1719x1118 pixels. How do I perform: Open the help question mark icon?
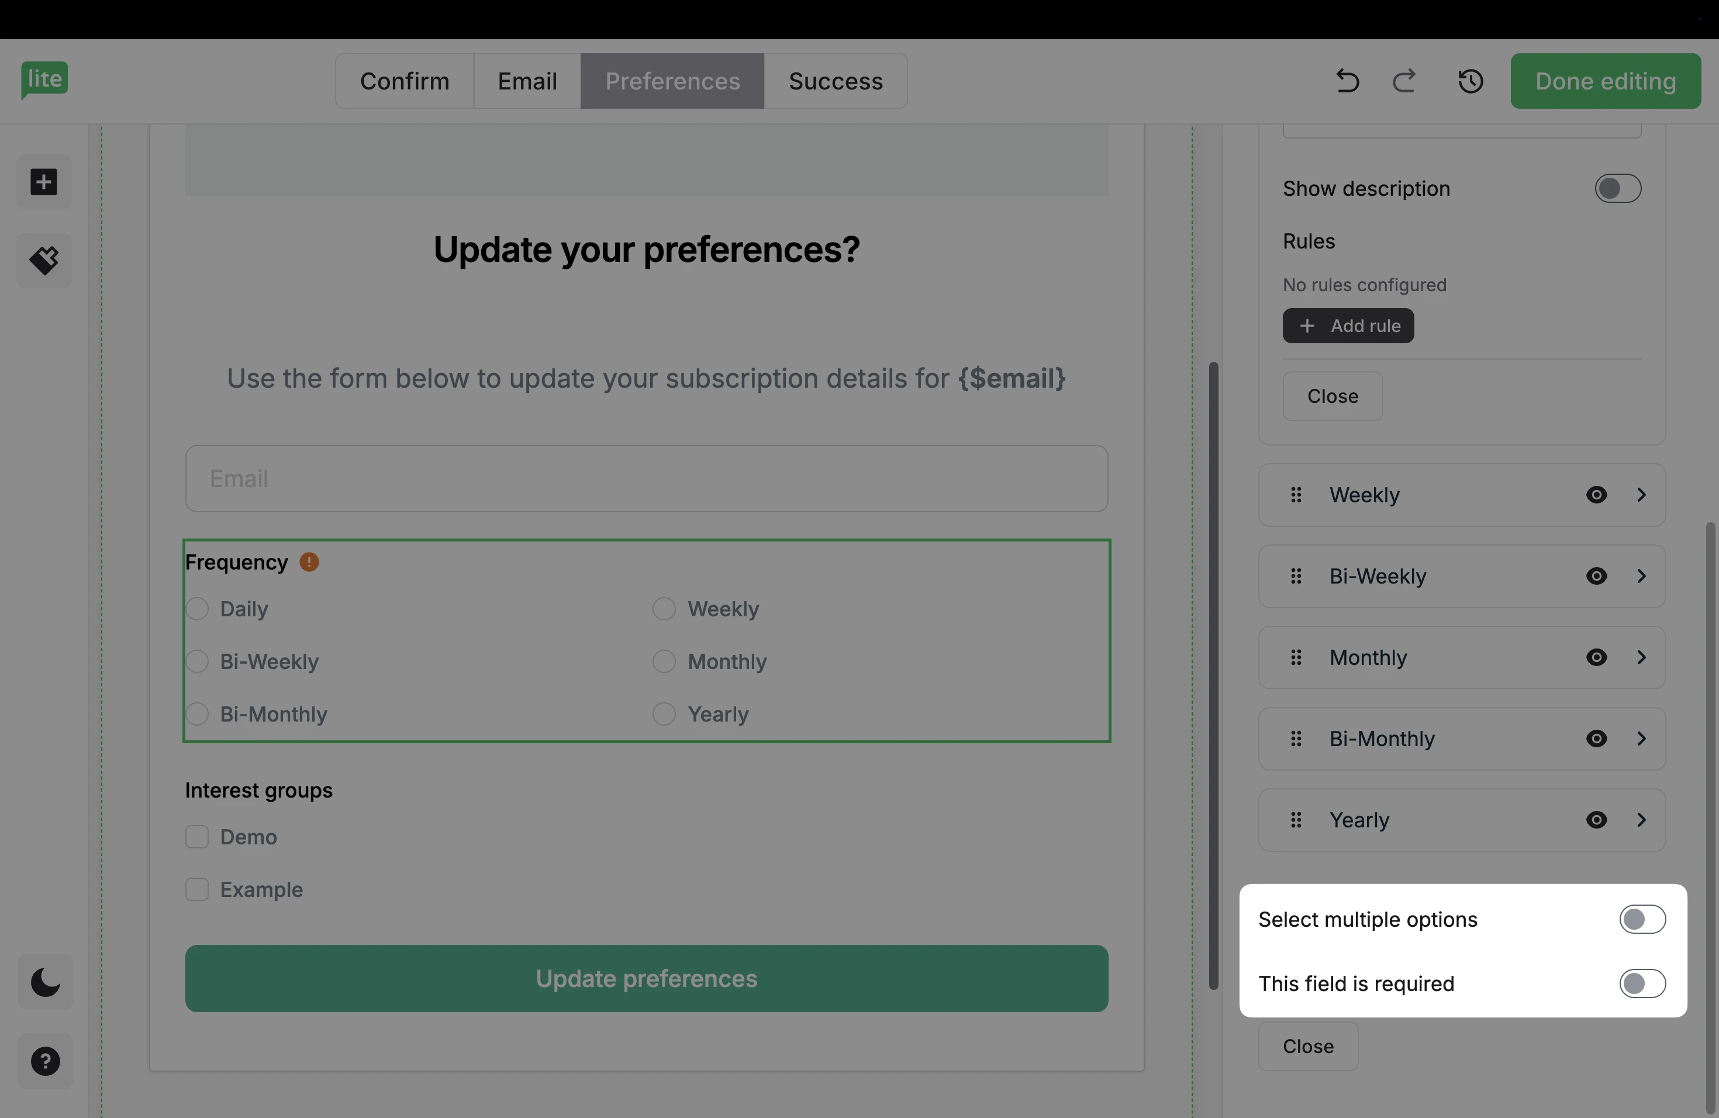45,1061
